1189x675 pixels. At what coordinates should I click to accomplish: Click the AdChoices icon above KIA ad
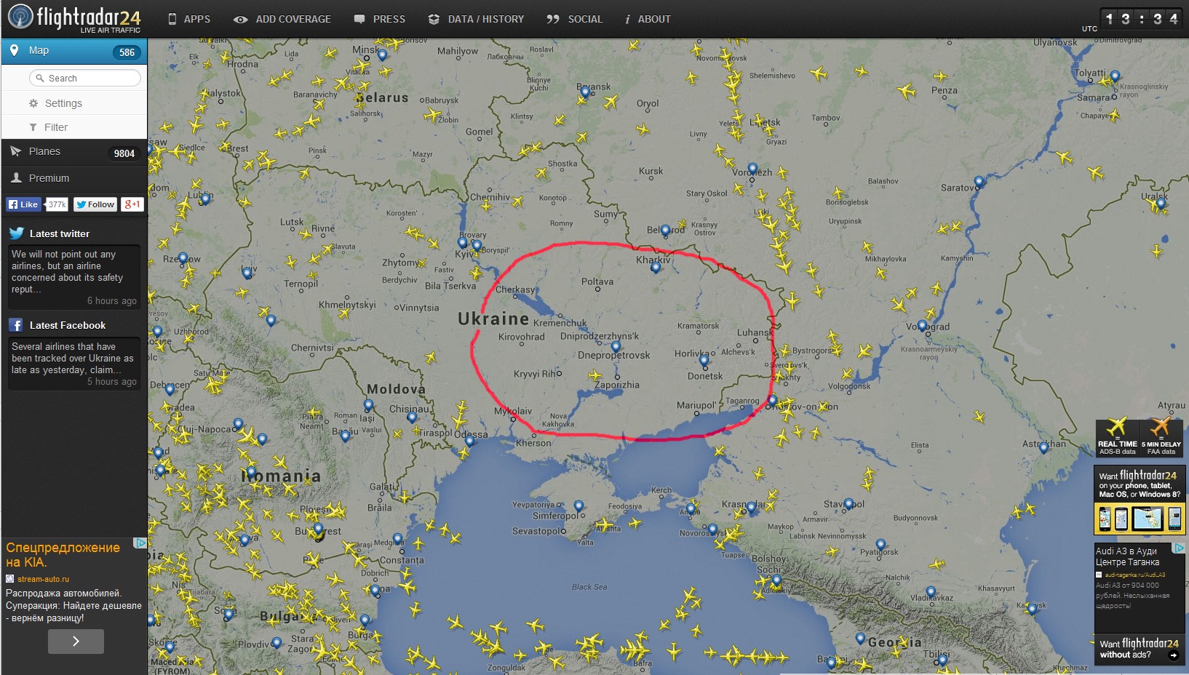pos(140,543)
